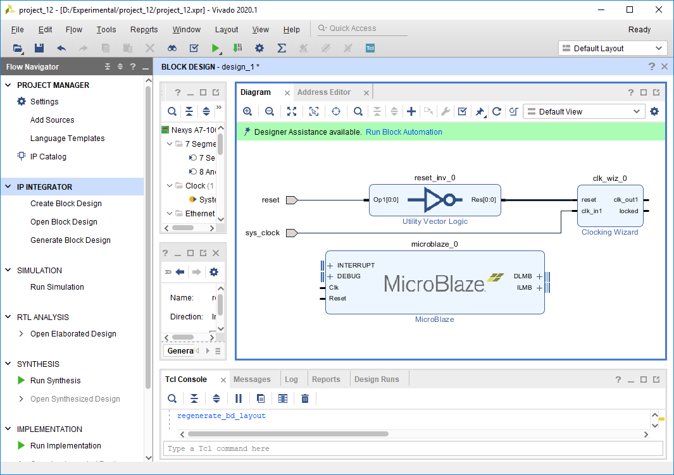Collapse the PROJECT MANAGER section
This screenshot has width=674, height=475.
point(8,85)
